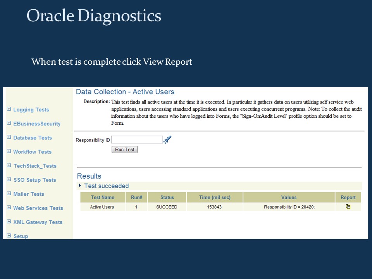
Task: Open the report icon for Active Users result
Action: 348,207
